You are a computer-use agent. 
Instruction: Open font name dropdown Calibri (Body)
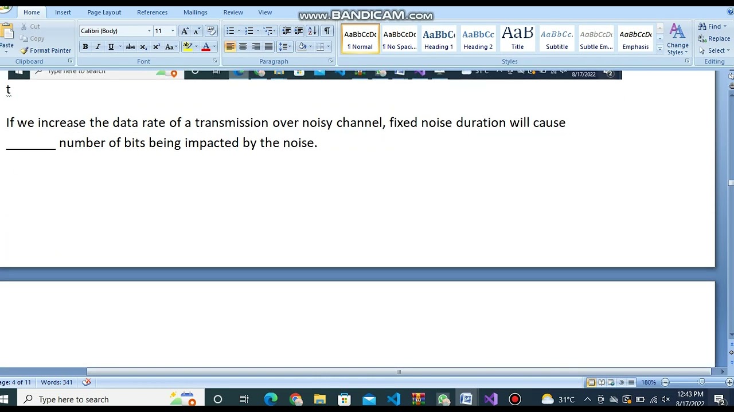tap(149, 31)
